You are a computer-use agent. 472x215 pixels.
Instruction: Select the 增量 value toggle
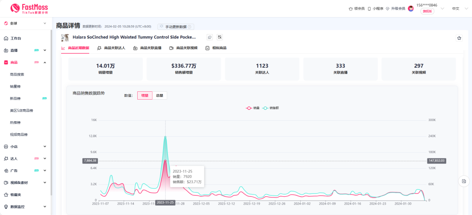tap(145, 95)
